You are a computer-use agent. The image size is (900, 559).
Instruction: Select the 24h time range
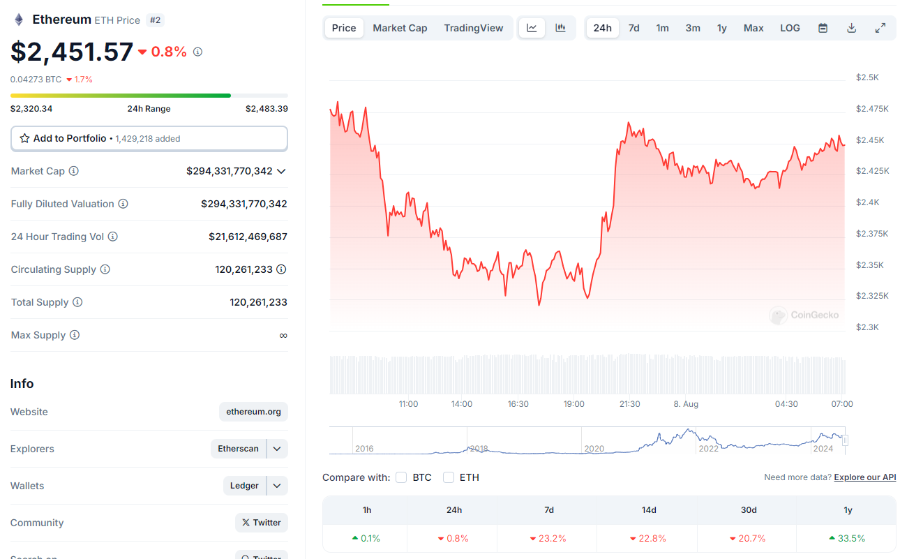coord(602,28)
